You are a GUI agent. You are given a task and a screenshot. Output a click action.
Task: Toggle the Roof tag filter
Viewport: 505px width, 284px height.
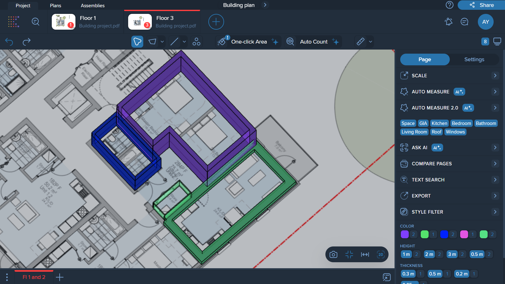(437, 132)
